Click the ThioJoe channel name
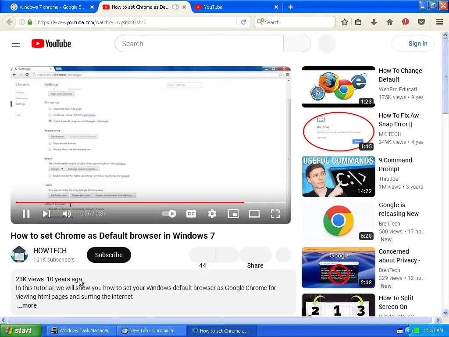 pyautogui.click(x=388, y=179)
